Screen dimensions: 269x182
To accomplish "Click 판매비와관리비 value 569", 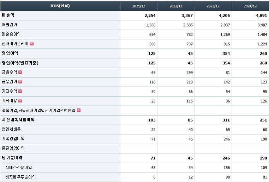I will click(153, 44).
